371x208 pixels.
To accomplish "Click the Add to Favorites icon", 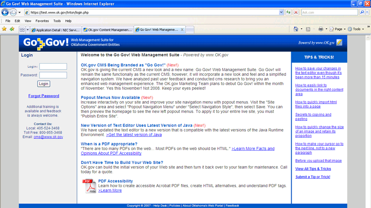I will 12,29.
